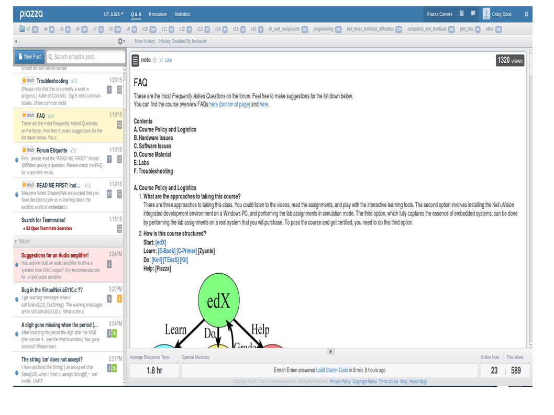Click the note type icon in post header
The height and width of the screenshot is (415, 554).
point(135,60)
